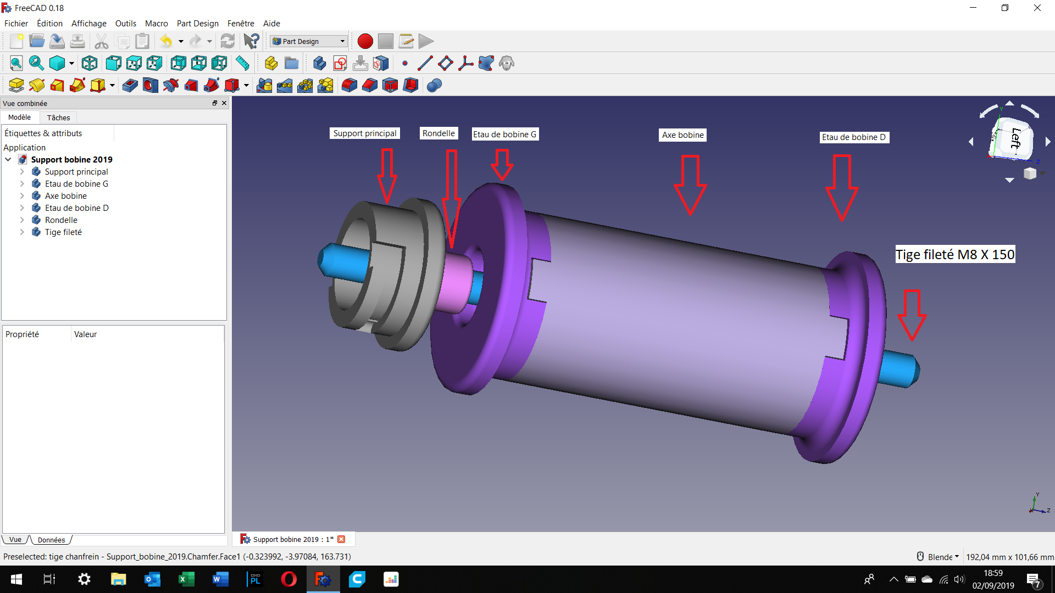Select the Measure distance ruler tool
The width and height of the screenshot is (1055, 593).
242,63
